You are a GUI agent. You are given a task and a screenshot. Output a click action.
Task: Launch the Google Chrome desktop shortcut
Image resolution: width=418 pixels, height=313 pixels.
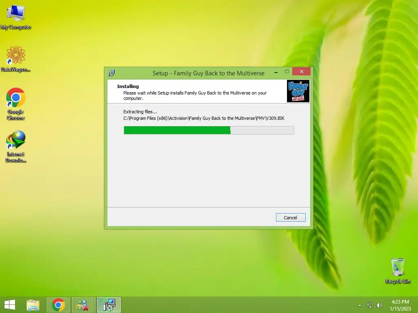[16, 104]
